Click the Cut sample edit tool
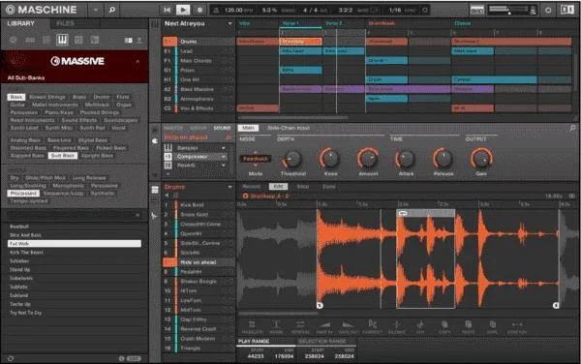 coord(420,327)
